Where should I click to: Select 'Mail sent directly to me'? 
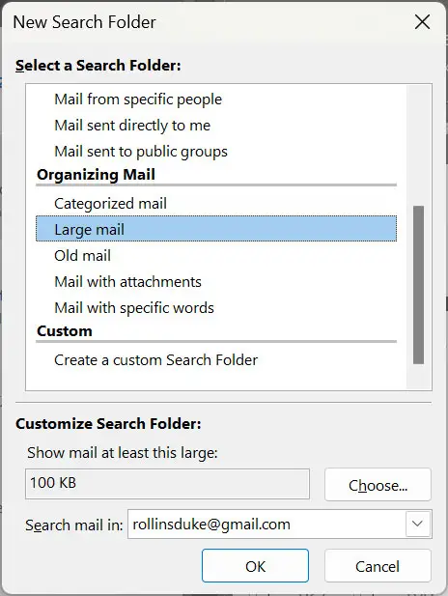pos(216,126)
